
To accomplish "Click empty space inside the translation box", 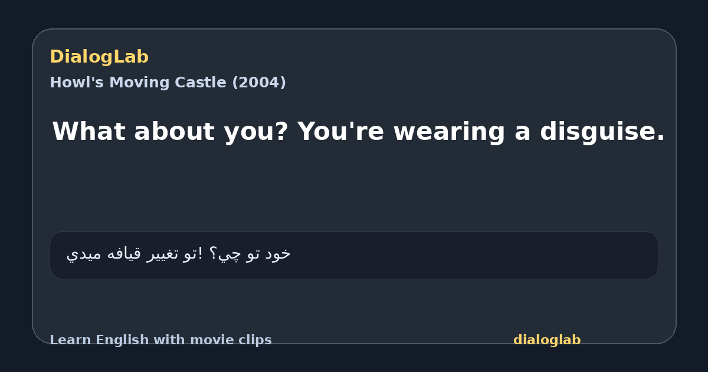I will (472, 255).
